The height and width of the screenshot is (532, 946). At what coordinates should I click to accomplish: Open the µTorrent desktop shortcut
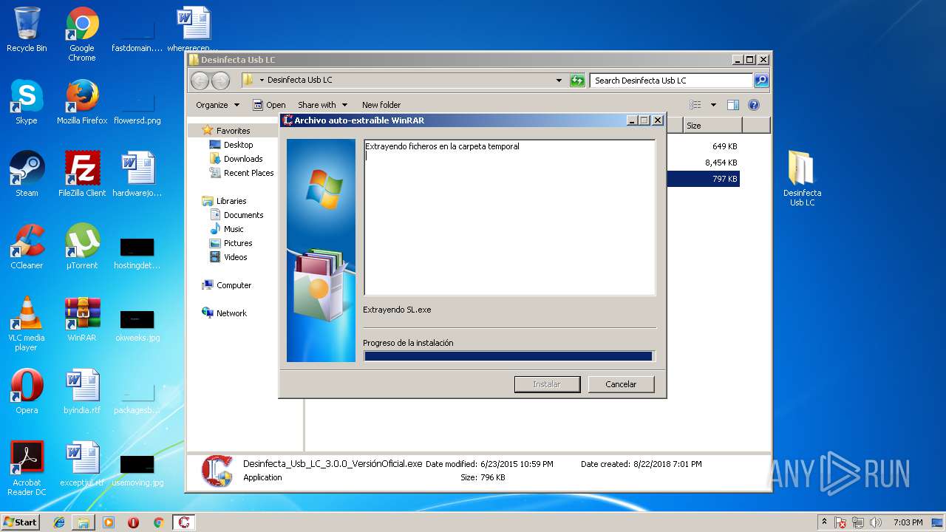pyautogui.click(x=82, y=247)
